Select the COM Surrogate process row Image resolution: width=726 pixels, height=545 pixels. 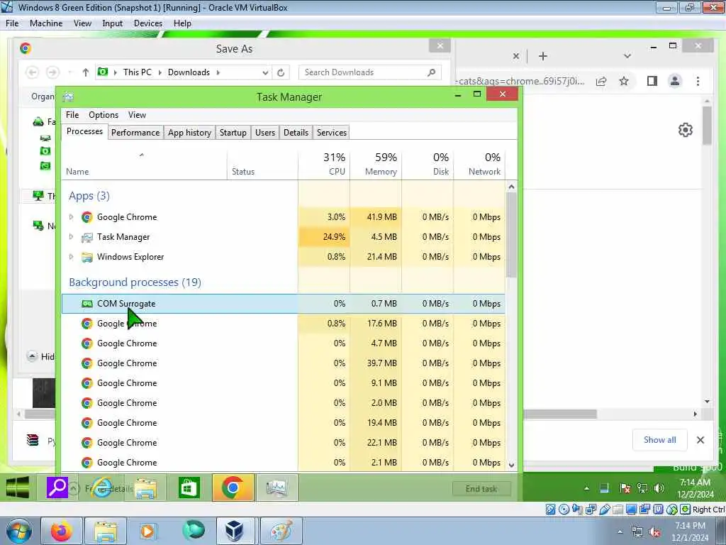point(284,304)
